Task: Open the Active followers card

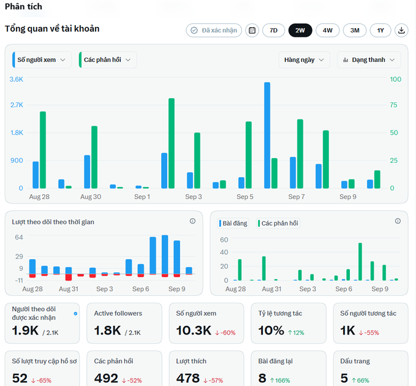Action: pos(124,323)
